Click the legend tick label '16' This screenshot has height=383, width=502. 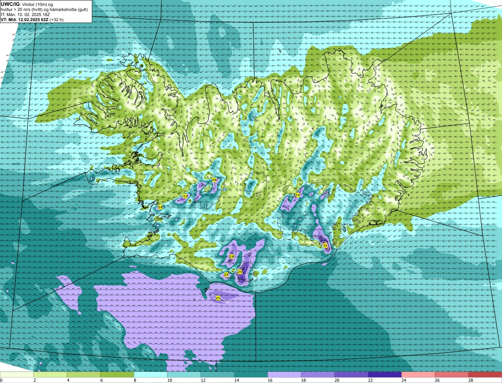click(x=270, y=380)
